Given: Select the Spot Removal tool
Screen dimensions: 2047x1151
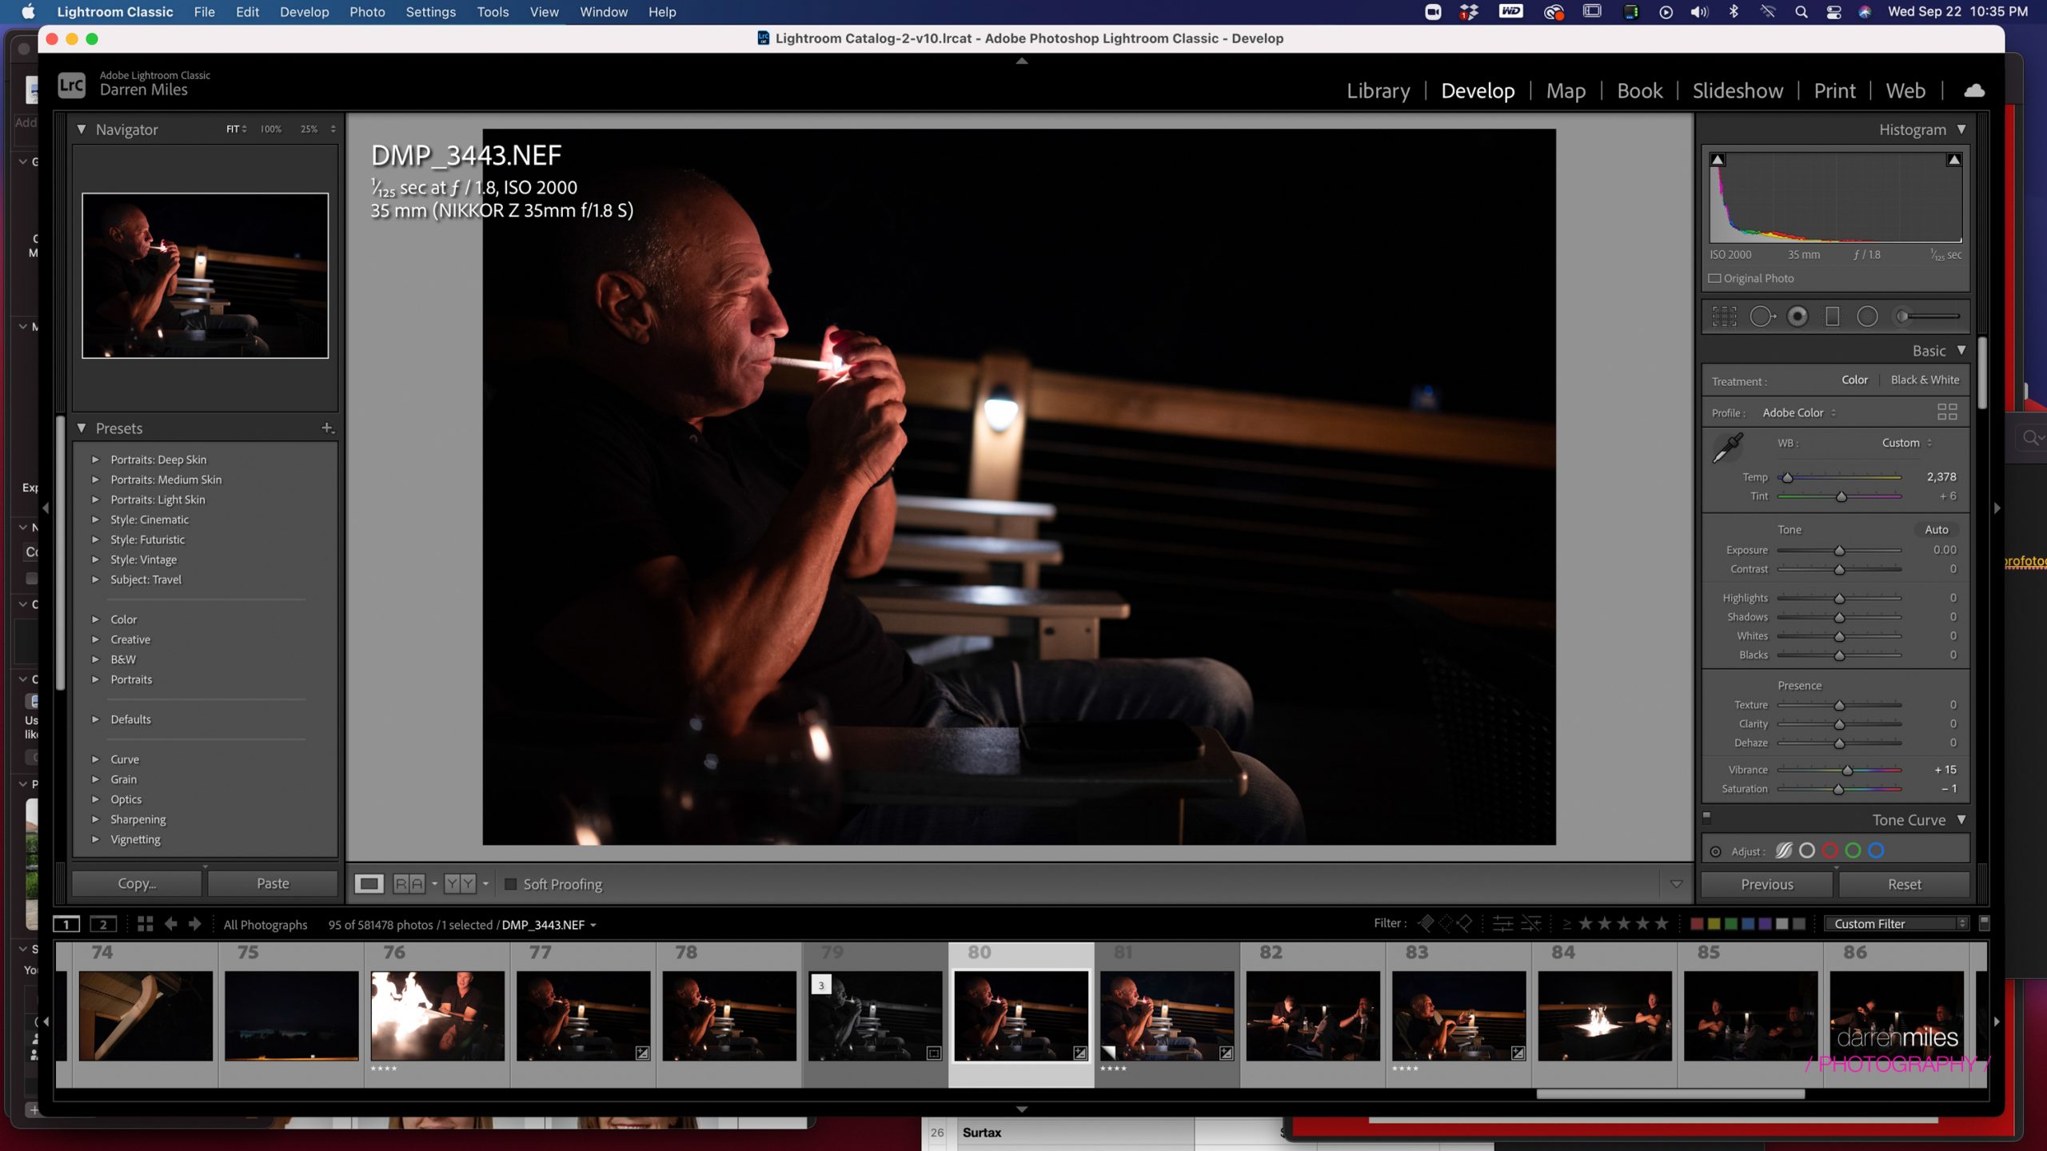Looking at the screenshot, I should point(1762,317).
